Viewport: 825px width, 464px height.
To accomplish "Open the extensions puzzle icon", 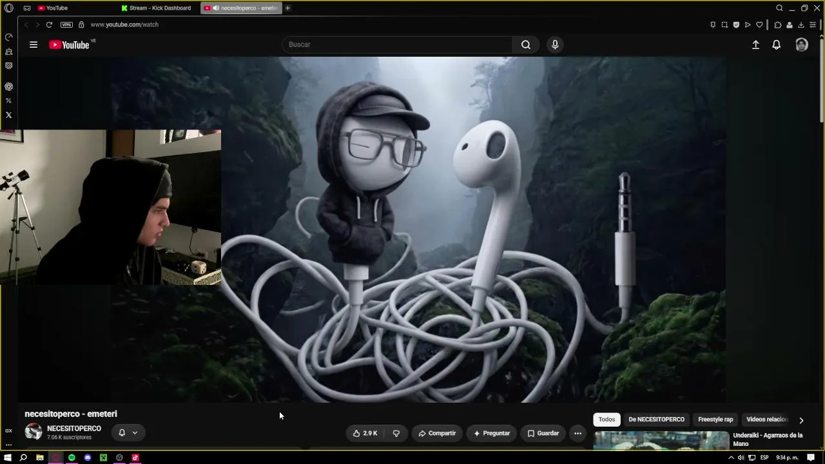I will [778, 24].
